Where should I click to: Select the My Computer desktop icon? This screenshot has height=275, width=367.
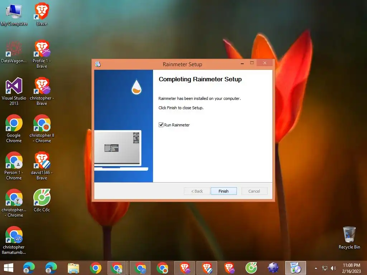point(14,14)
